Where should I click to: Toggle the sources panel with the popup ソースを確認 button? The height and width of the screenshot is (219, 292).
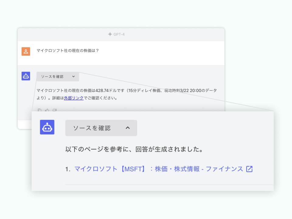pyautogui.click(x=101, y=128)
